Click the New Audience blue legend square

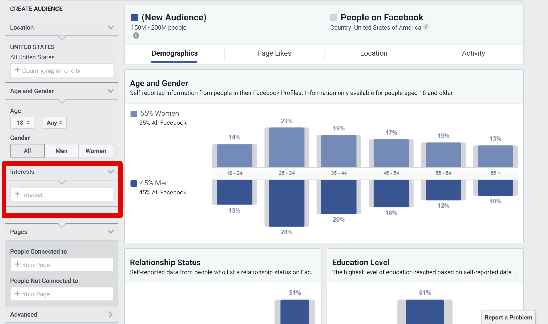(134, 18)
